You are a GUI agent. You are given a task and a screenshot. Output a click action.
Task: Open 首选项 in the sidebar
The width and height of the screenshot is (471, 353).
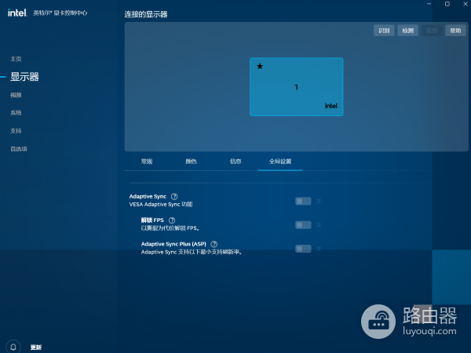coord(19,149)
